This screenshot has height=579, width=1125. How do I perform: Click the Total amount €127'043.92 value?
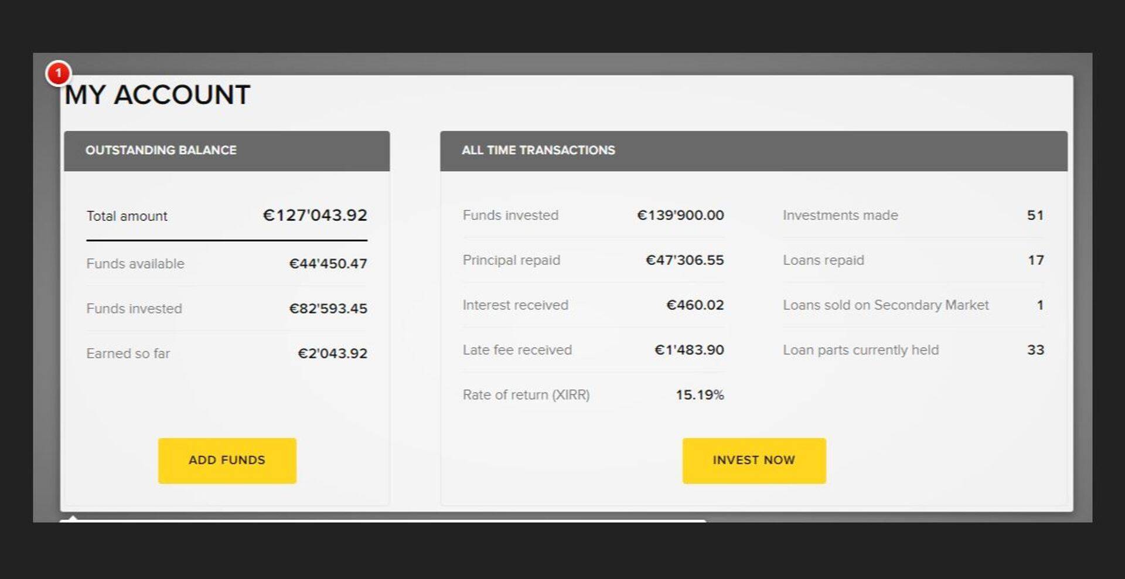coord(315,216)
